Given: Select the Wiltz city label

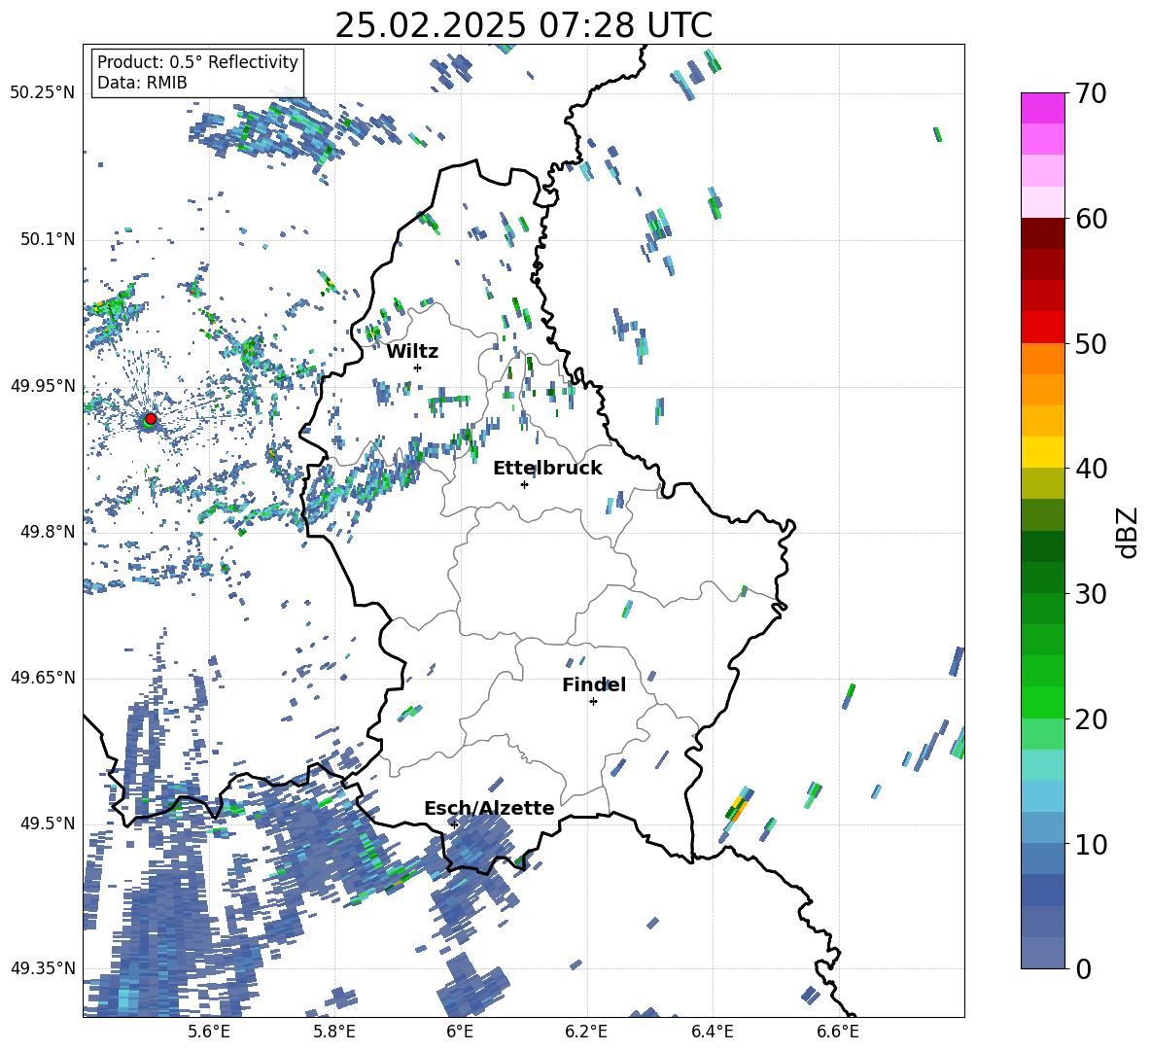Looking at the screenshot, I should (412, 352).
